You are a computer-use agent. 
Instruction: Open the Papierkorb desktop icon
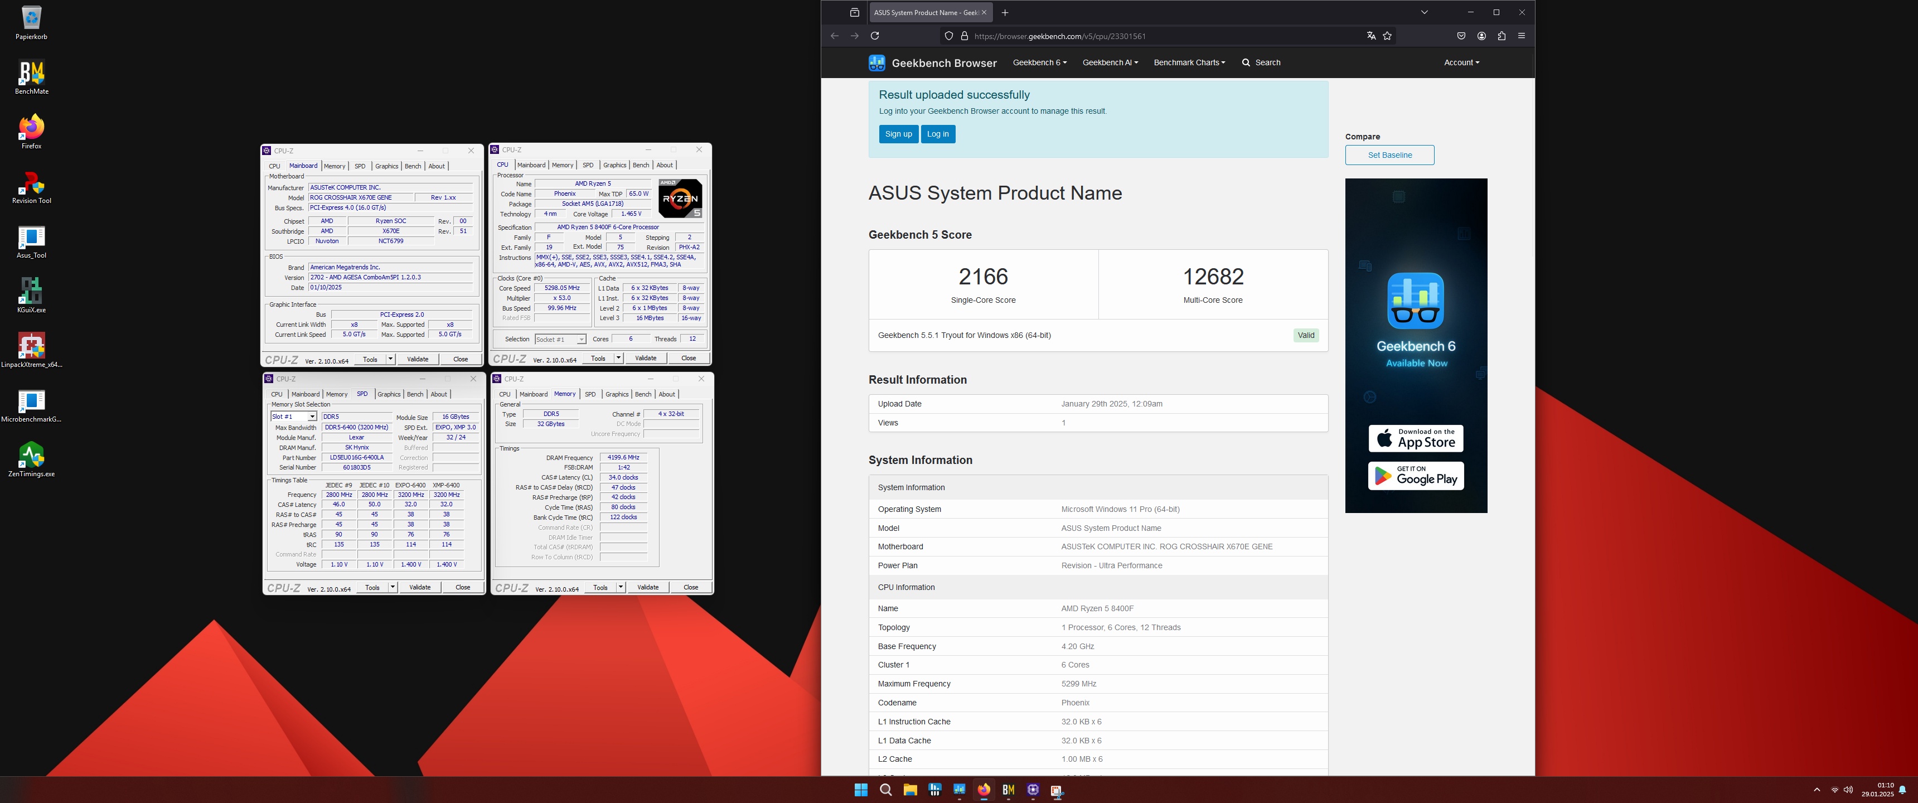click(31, 23)
